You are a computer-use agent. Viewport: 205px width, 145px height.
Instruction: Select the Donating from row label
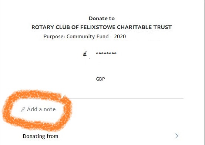[x=40, y=136]
